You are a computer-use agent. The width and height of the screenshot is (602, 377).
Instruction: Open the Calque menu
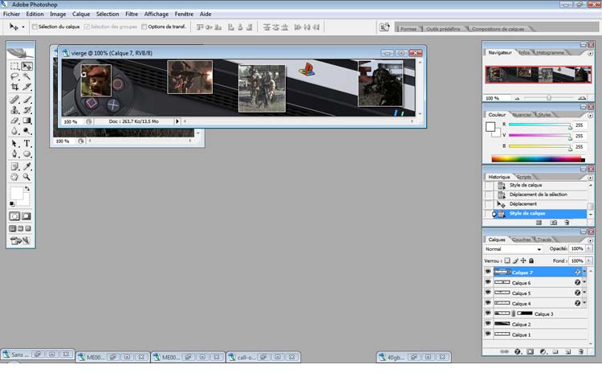click(81, 14)
